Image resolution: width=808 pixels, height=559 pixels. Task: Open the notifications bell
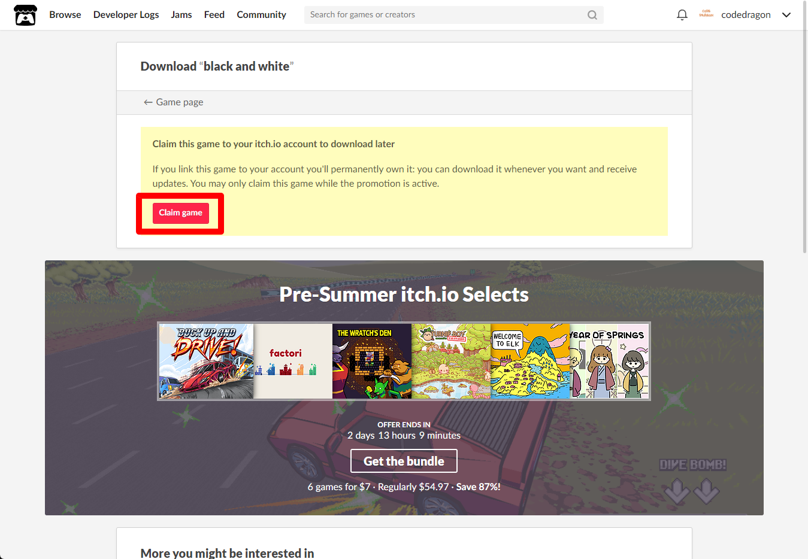tap(682, 15)
